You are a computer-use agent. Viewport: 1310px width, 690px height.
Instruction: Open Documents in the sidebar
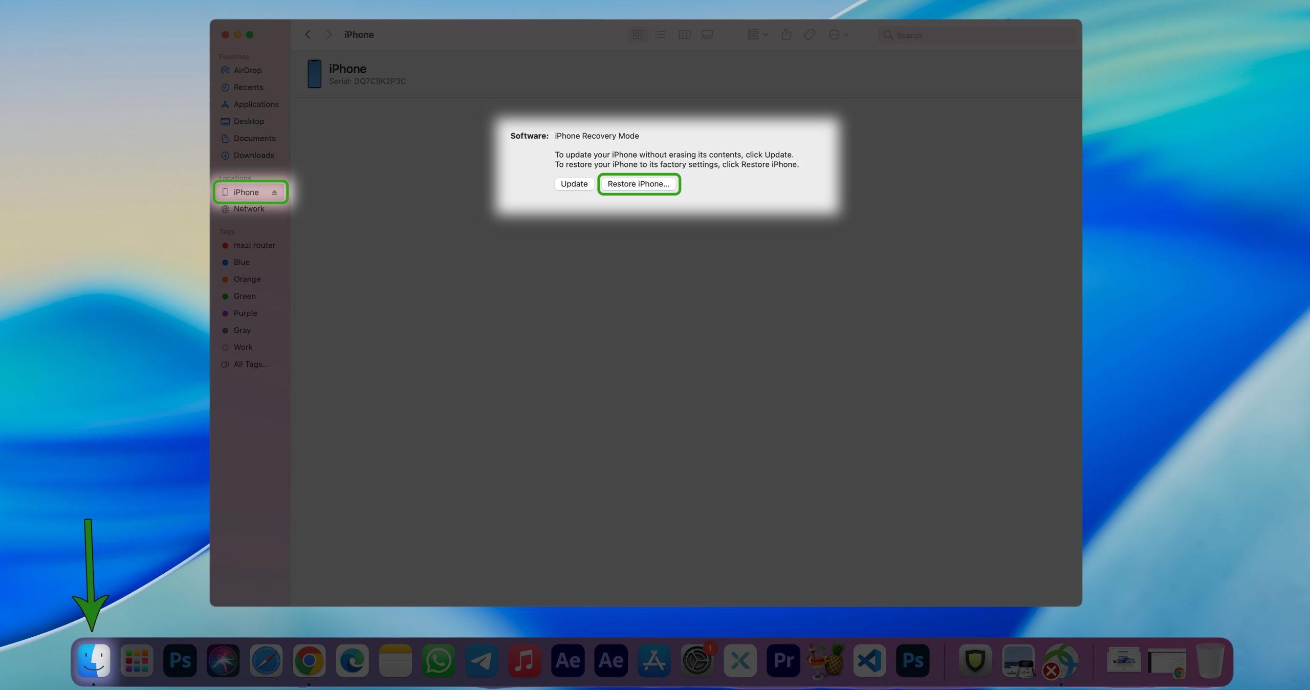254,138
